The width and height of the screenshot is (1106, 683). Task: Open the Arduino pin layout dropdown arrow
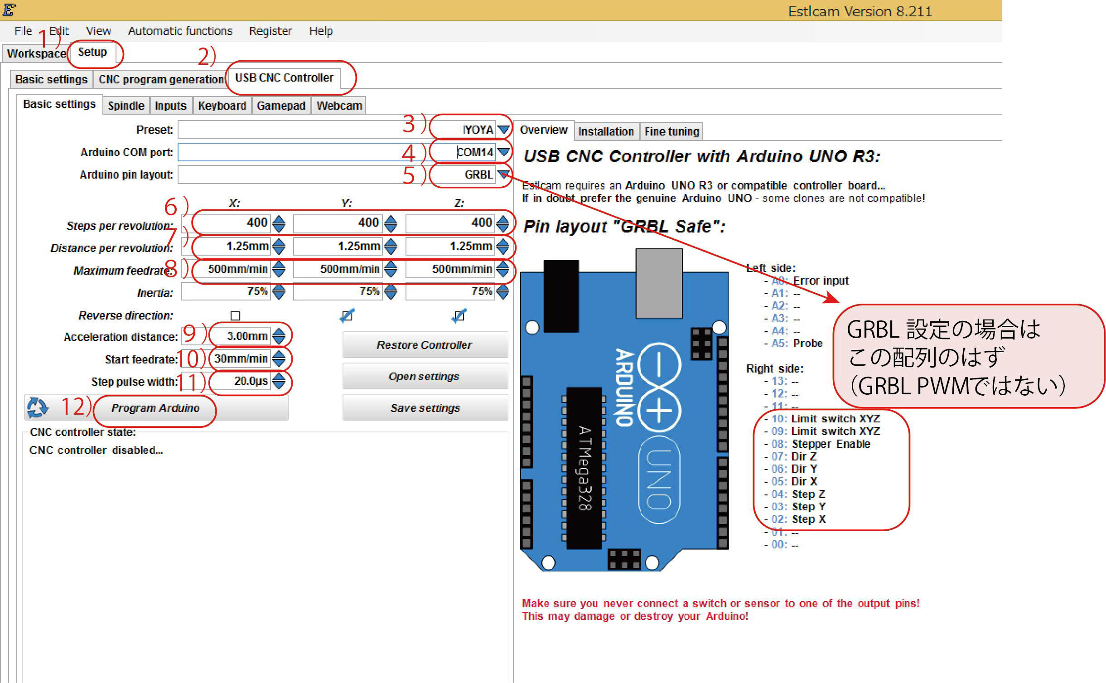[503, 174]
